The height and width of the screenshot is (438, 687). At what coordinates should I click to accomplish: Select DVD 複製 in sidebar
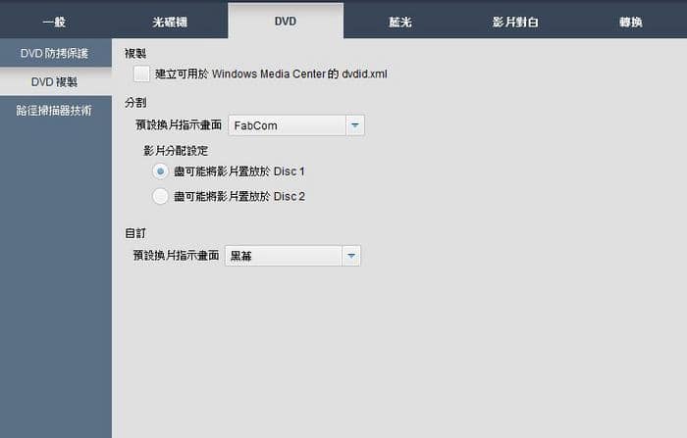coord(54,82)
